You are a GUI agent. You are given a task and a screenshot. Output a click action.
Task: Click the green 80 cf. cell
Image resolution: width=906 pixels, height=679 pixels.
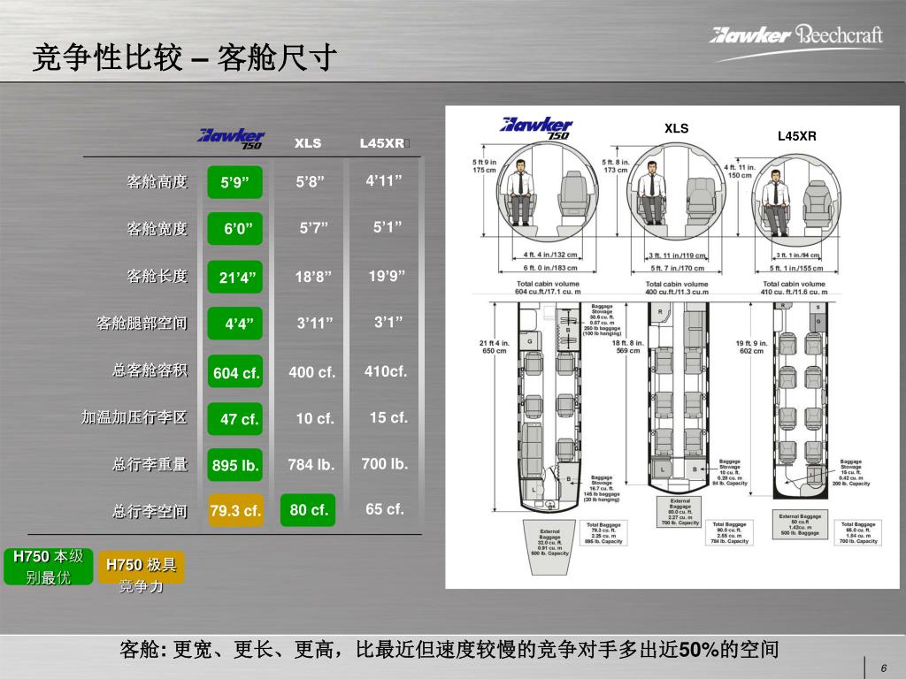(x=308, y=510)
